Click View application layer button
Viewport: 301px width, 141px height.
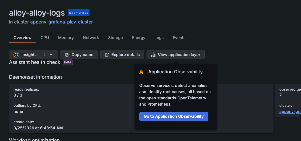point(175,55)
